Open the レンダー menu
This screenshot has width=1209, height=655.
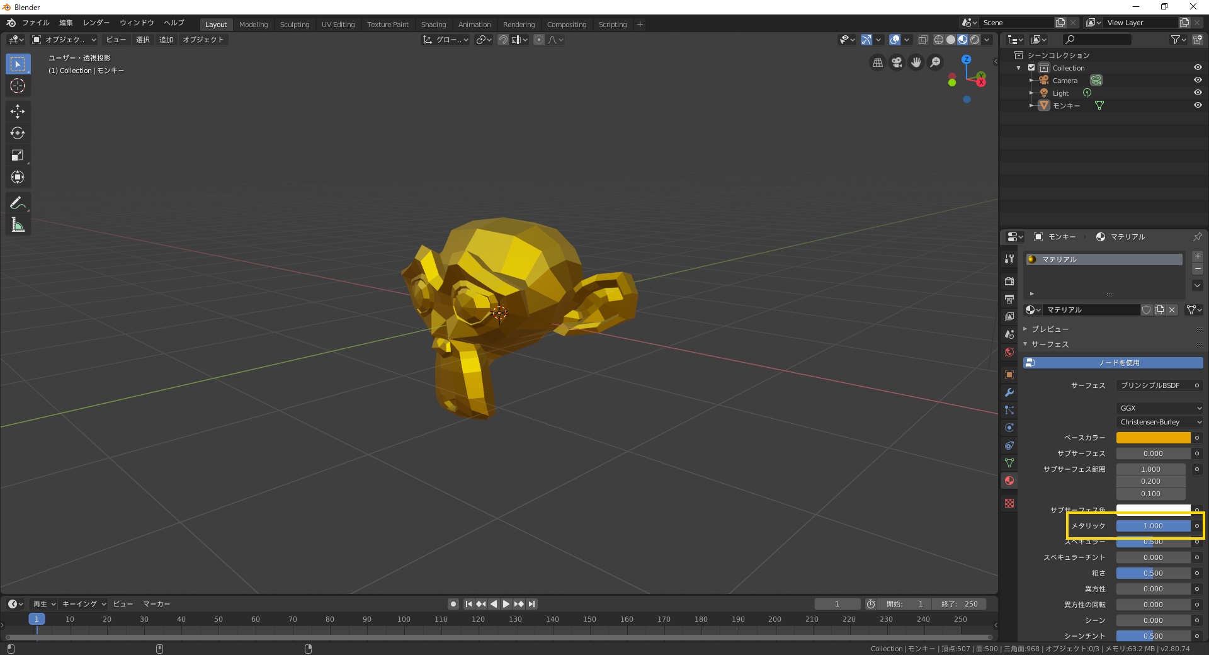pos(96,23)
